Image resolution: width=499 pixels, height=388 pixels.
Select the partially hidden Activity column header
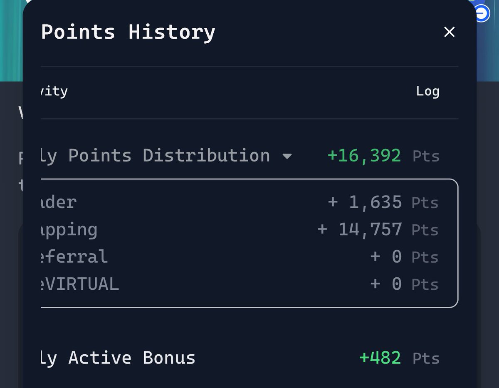(x=54, y=91)
